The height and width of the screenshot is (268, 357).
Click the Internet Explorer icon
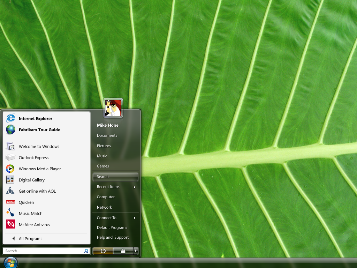point(10,118)
